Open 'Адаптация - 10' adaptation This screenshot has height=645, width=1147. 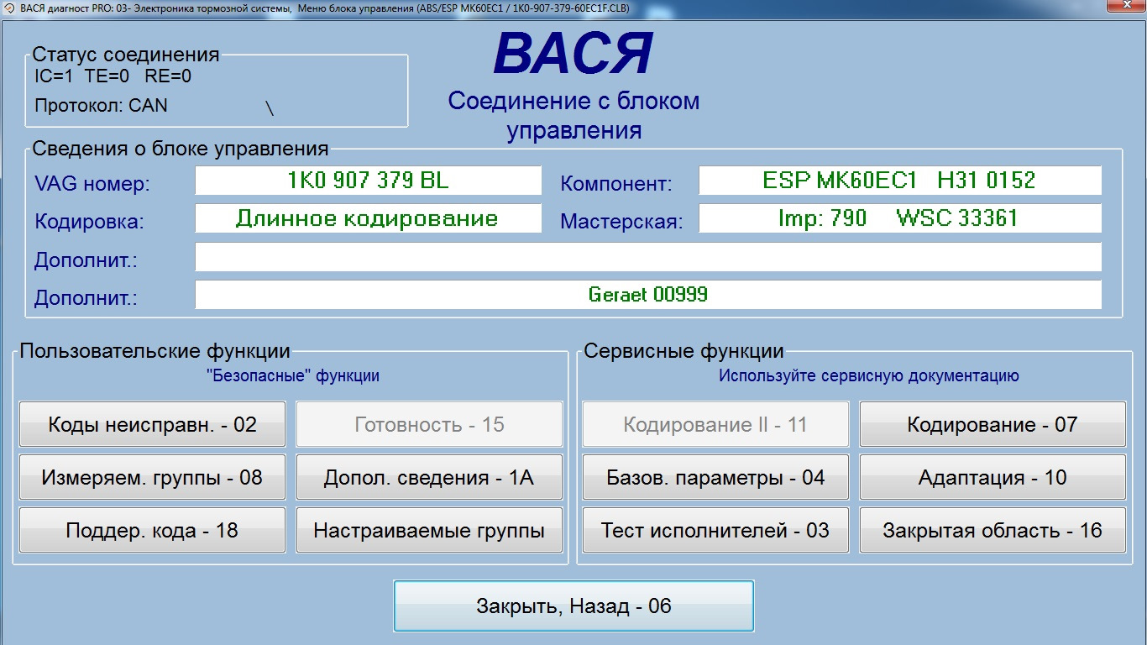[992, 478]
